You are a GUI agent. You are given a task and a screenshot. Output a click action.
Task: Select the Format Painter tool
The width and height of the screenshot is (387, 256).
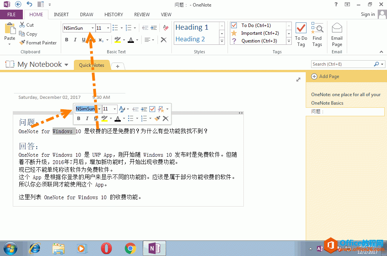pyautogui.click(x=38, y=42)
